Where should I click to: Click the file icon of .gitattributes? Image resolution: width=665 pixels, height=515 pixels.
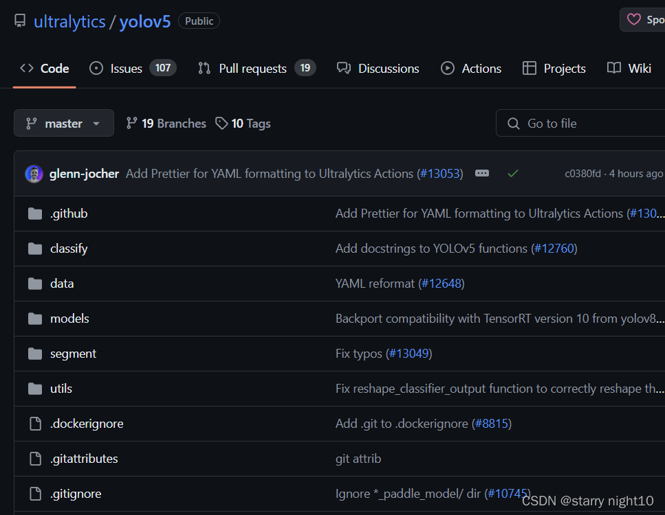[x=35, y=459]
